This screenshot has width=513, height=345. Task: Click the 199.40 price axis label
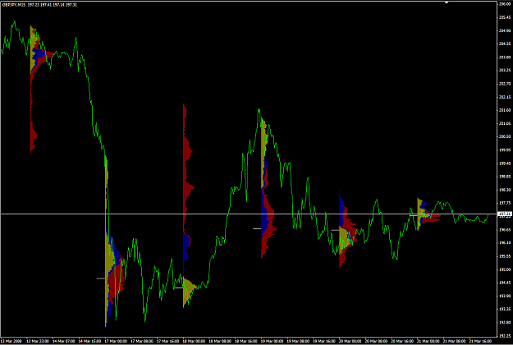505,163
